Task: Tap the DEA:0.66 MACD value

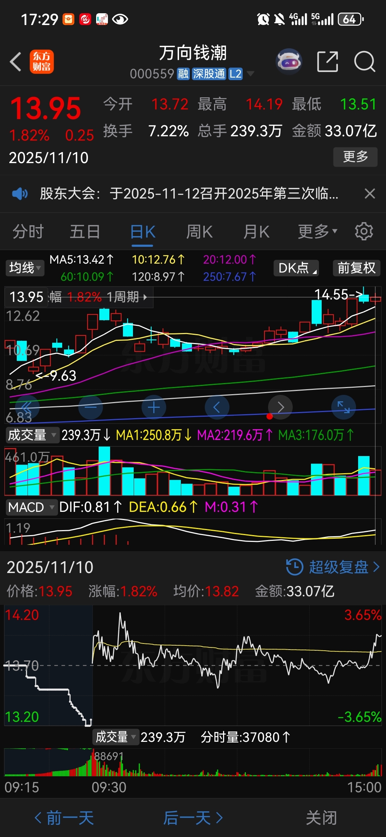Action: (163, 507)
